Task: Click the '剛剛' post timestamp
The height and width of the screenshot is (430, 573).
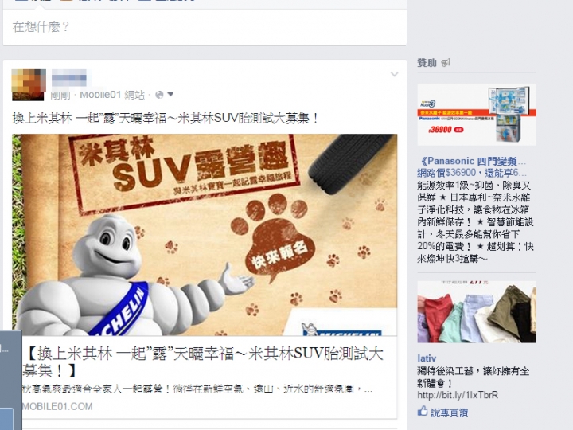Action: click(x=60, y=96)
